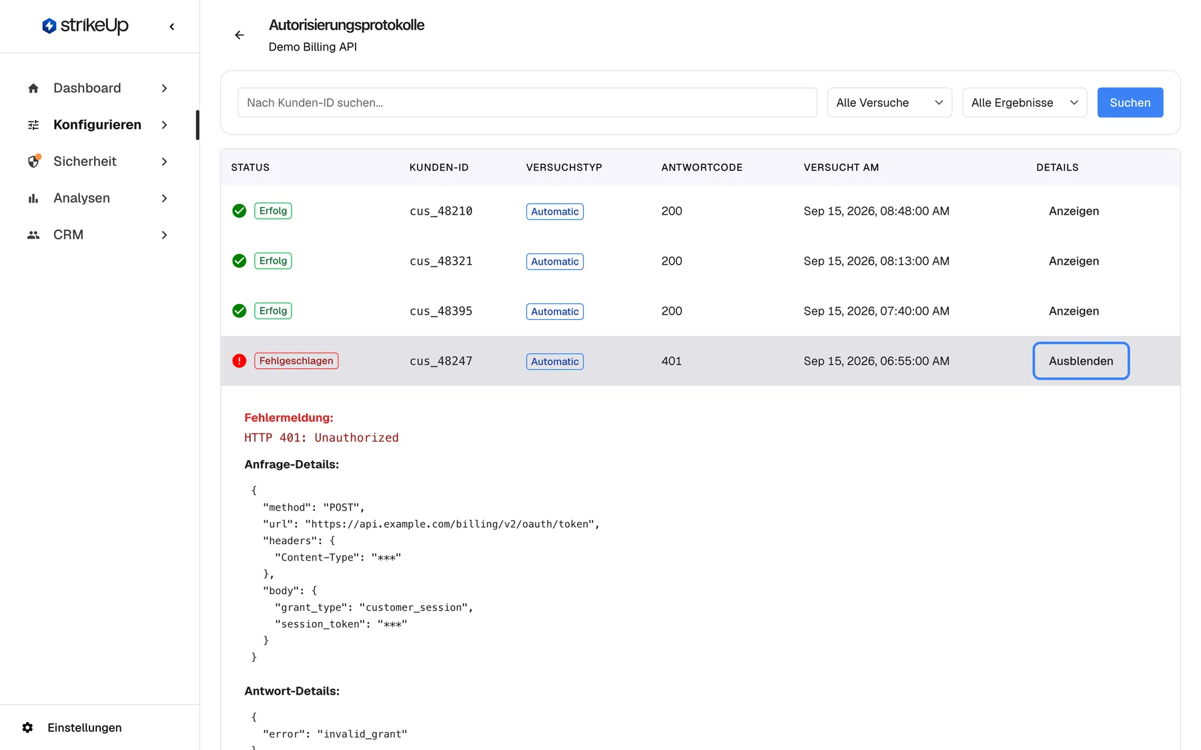
Task: Click the CRM people icon
Action: point(33,235)
